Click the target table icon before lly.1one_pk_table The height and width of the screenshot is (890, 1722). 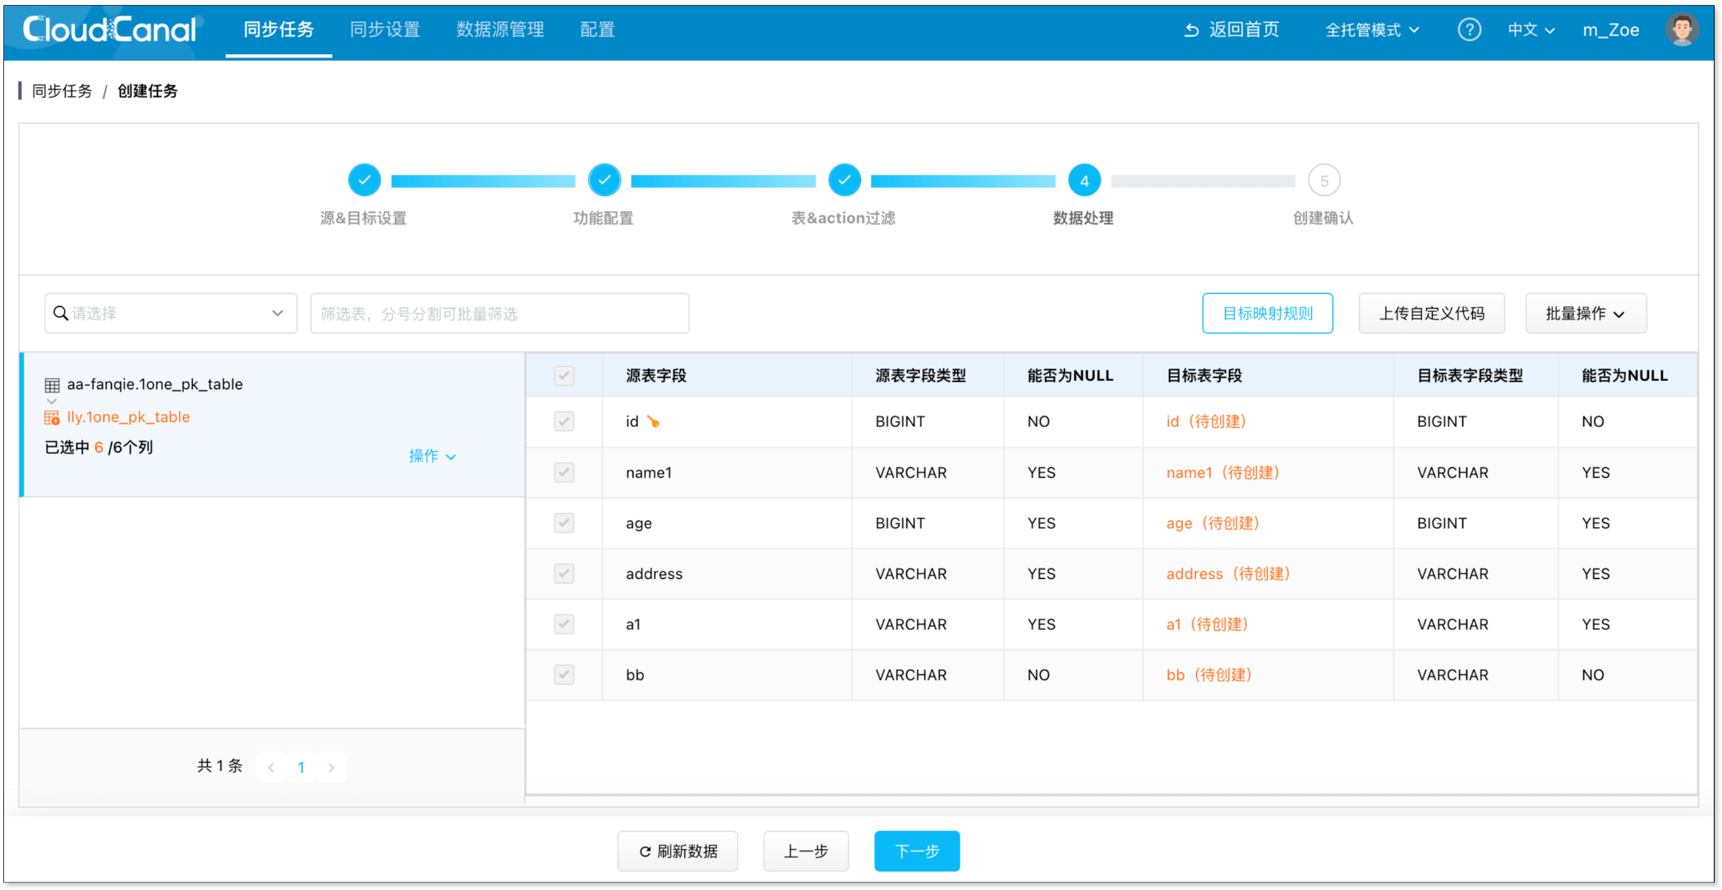52,416
